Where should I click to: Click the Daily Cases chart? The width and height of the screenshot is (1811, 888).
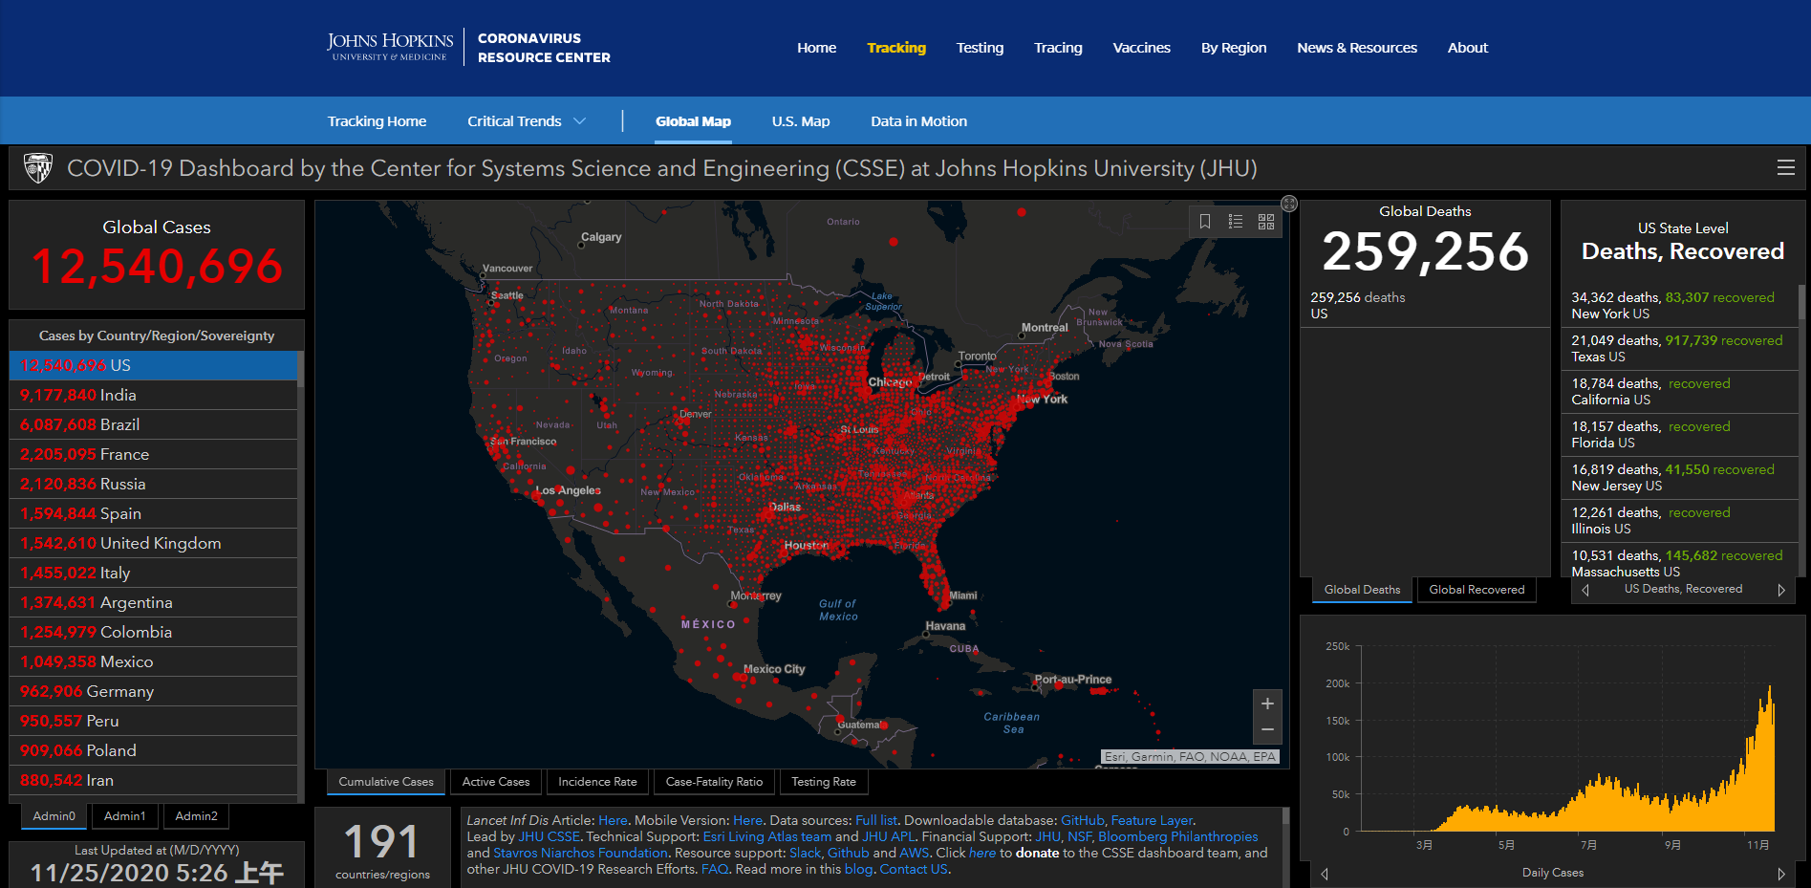point(1553,741)
